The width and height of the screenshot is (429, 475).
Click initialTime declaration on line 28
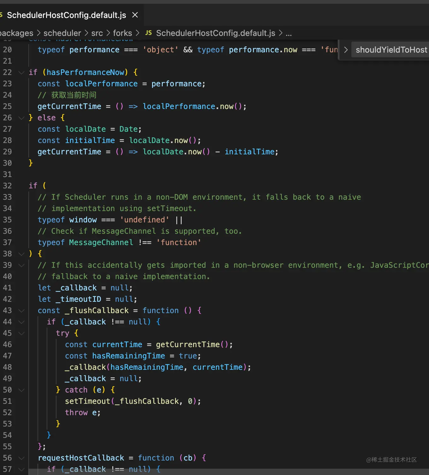pyautogui.click(x=90, y=140)
